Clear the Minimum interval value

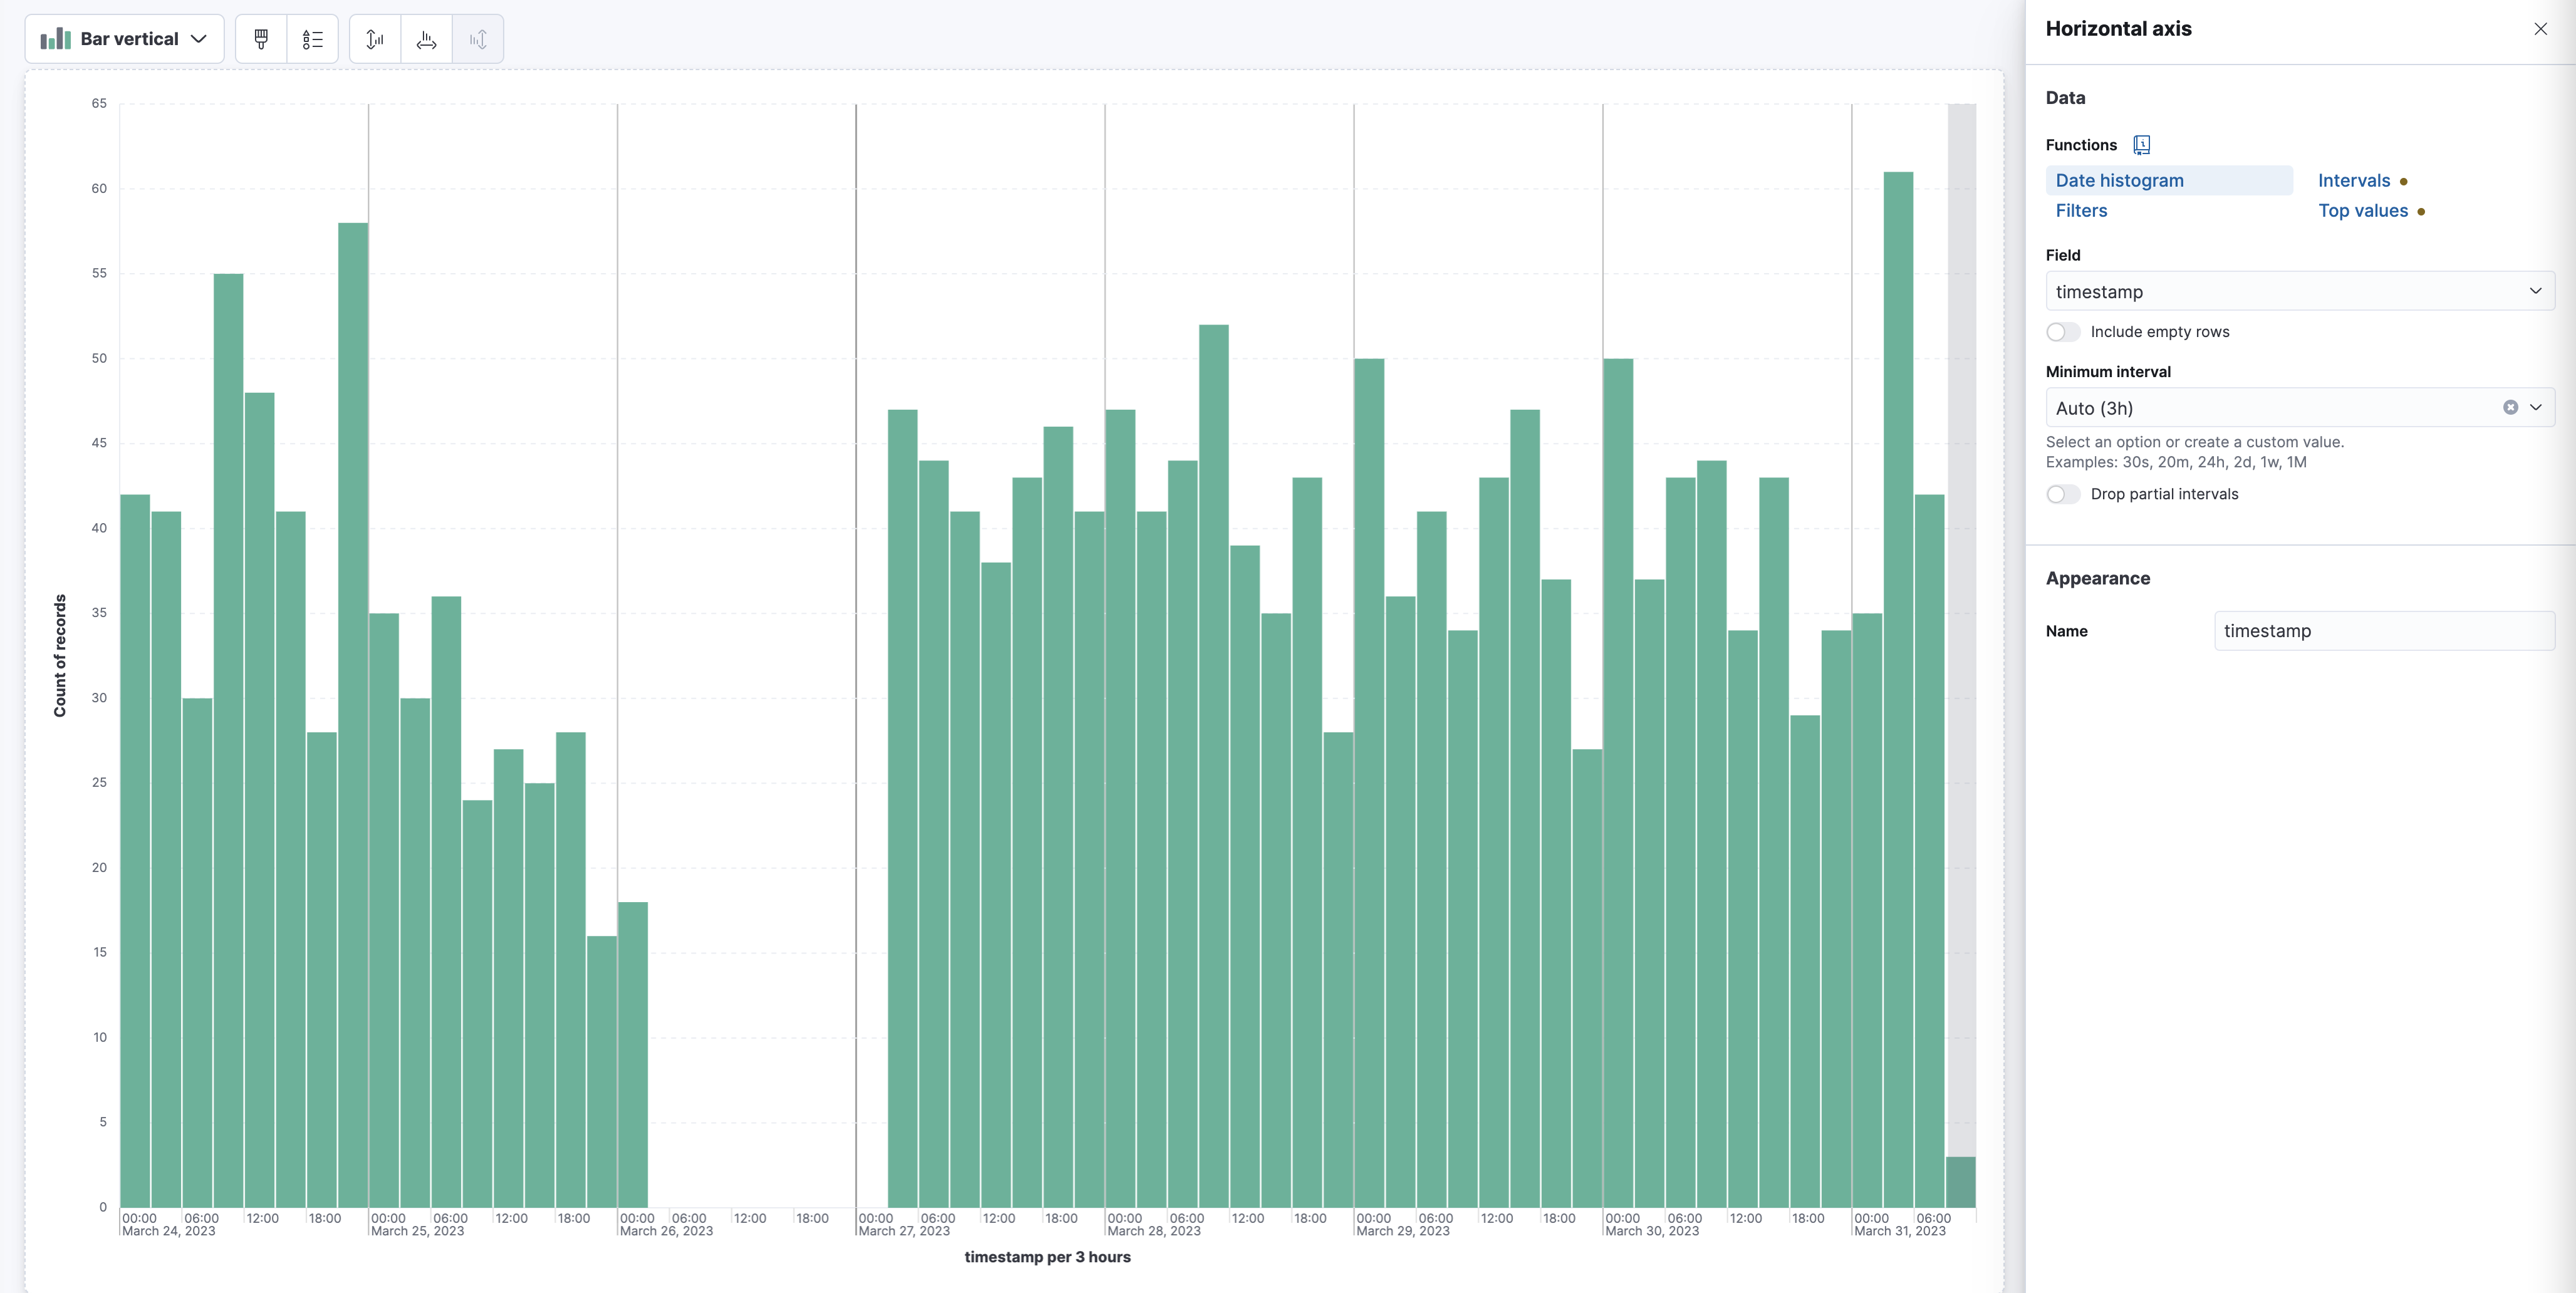pyautogui.click(x=2510, y=408)
